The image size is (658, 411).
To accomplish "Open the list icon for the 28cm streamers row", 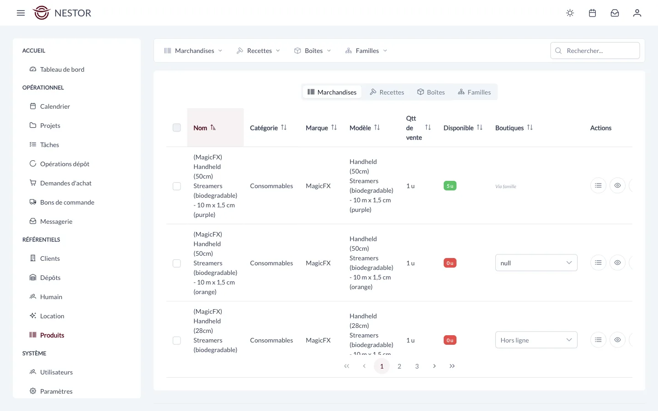I will pos(598,340).
